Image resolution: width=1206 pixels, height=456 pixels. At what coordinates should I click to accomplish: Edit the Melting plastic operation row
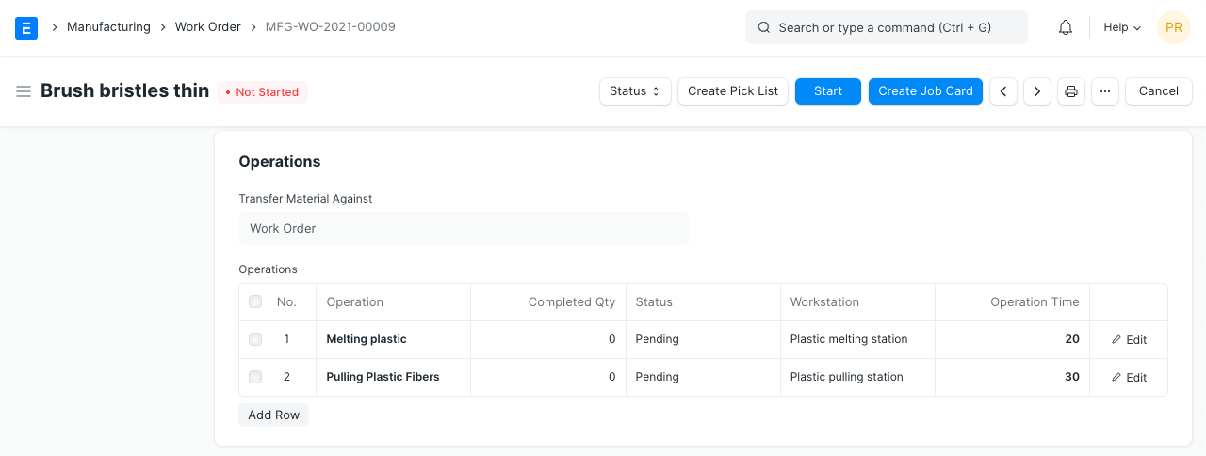(1129, 339)
